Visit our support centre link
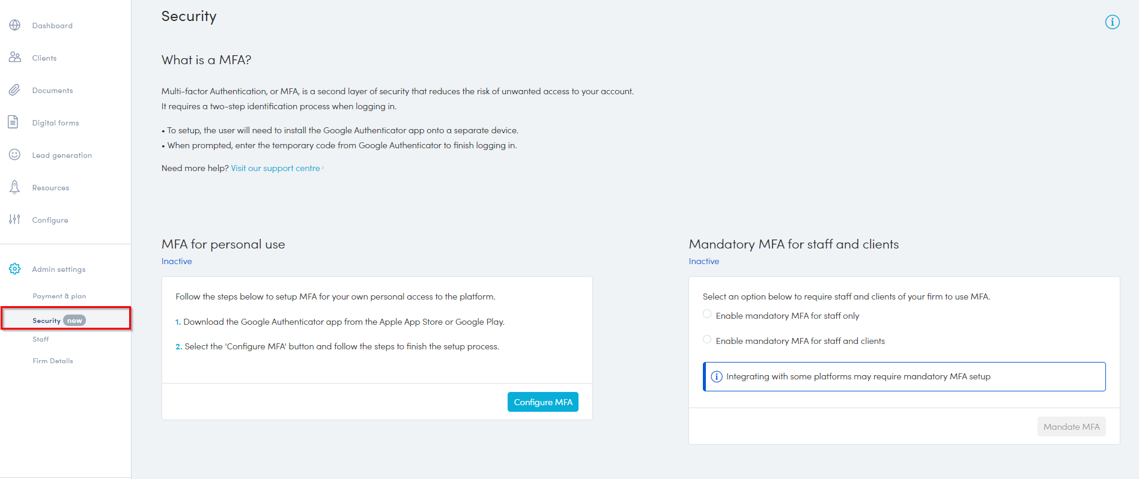Image resolution: width=1139 pixels, height=479 pixels. click(x=276, y=168)
